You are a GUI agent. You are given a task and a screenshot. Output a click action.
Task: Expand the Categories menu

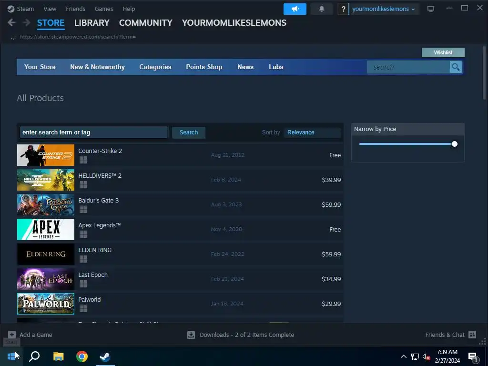pos(155,67)
